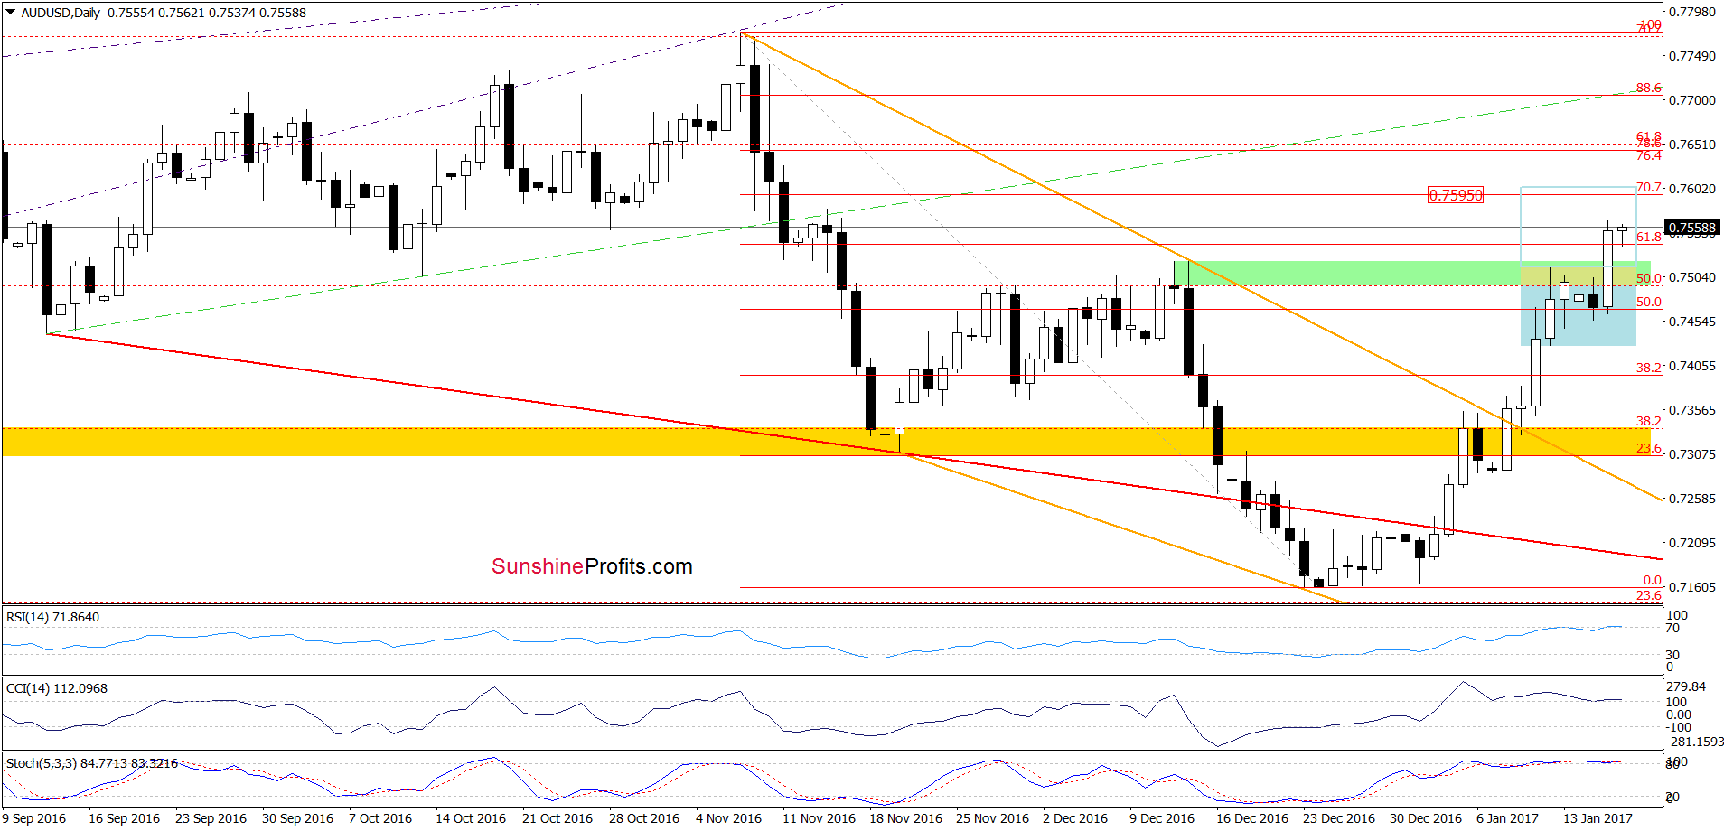Screen dimensions: 1724x831
Task: Click the 0.74545 price axis label
Action: click(1691, 322)
